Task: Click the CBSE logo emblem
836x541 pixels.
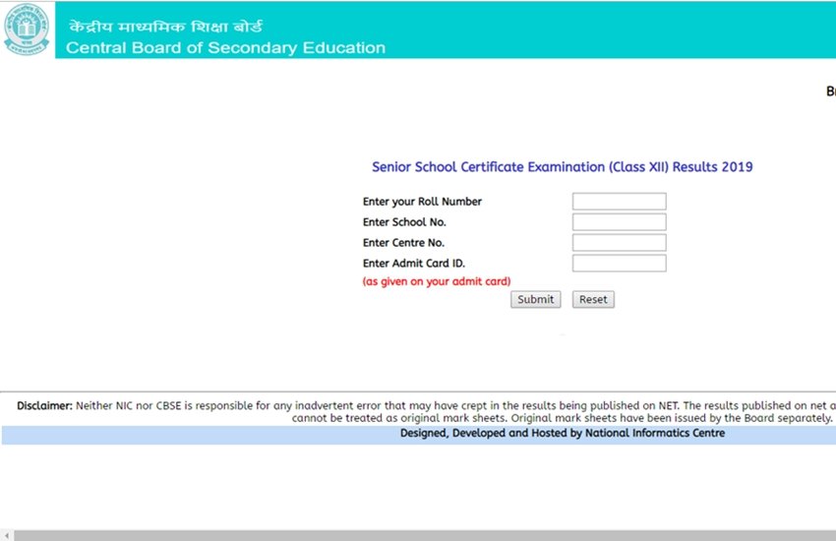Action: click(28, 31)
